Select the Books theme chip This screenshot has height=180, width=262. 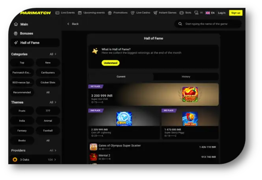pyautogui.click(x=22, y=140)
